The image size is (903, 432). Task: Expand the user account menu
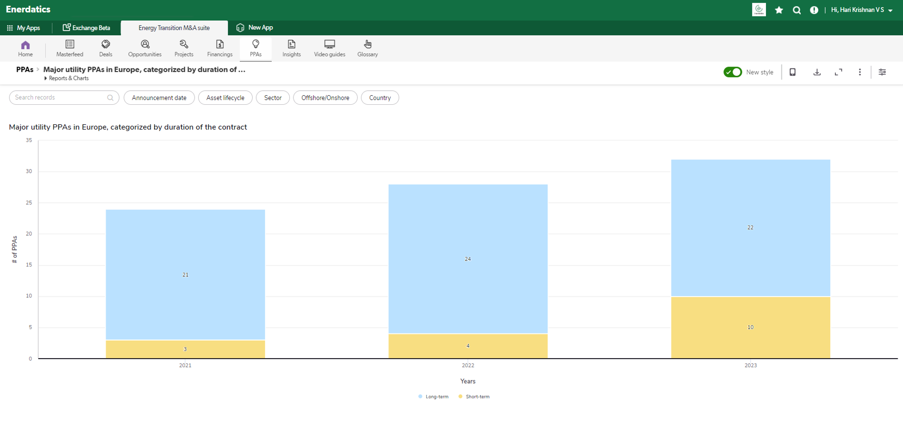[x=862, y=10]
